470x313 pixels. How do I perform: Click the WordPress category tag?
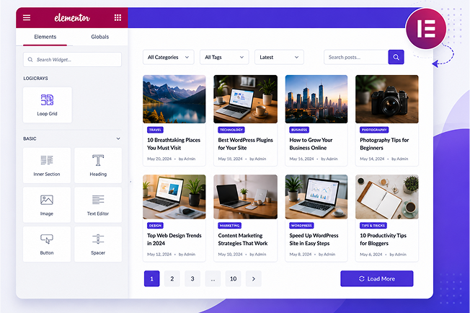click(x=301, y=226)
